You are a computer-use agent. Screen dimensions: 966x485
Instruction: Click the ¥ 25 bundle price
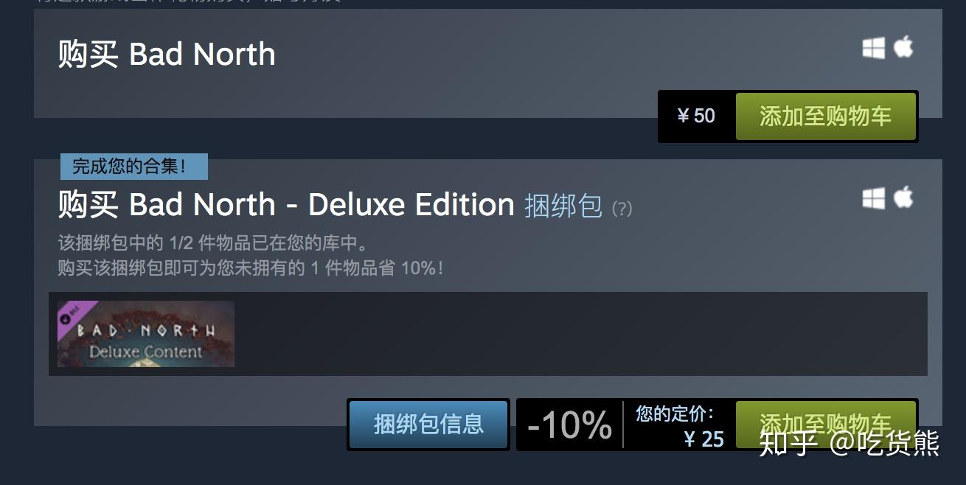[x=704, y=439]
